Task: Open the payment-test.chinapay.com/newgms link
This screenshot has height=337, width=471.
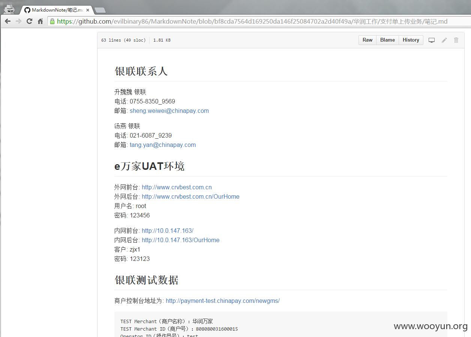Action: coord(223,301)
